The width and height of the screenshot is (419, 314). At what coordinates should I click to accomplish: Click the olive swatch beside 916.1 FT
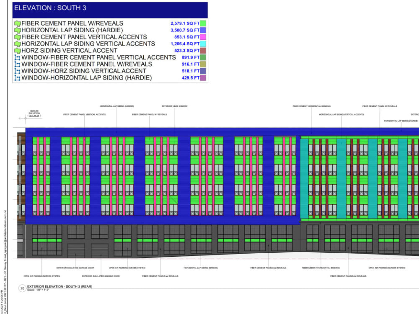point(203,64)
